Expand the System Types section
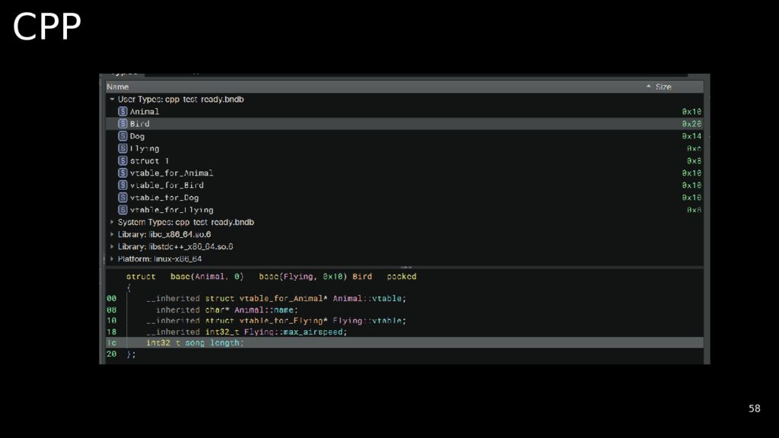 point(112,223)
